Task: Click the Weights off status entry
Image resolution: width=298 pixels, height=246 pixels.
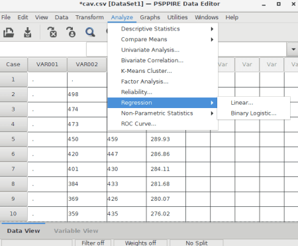Action: point(140,243)
